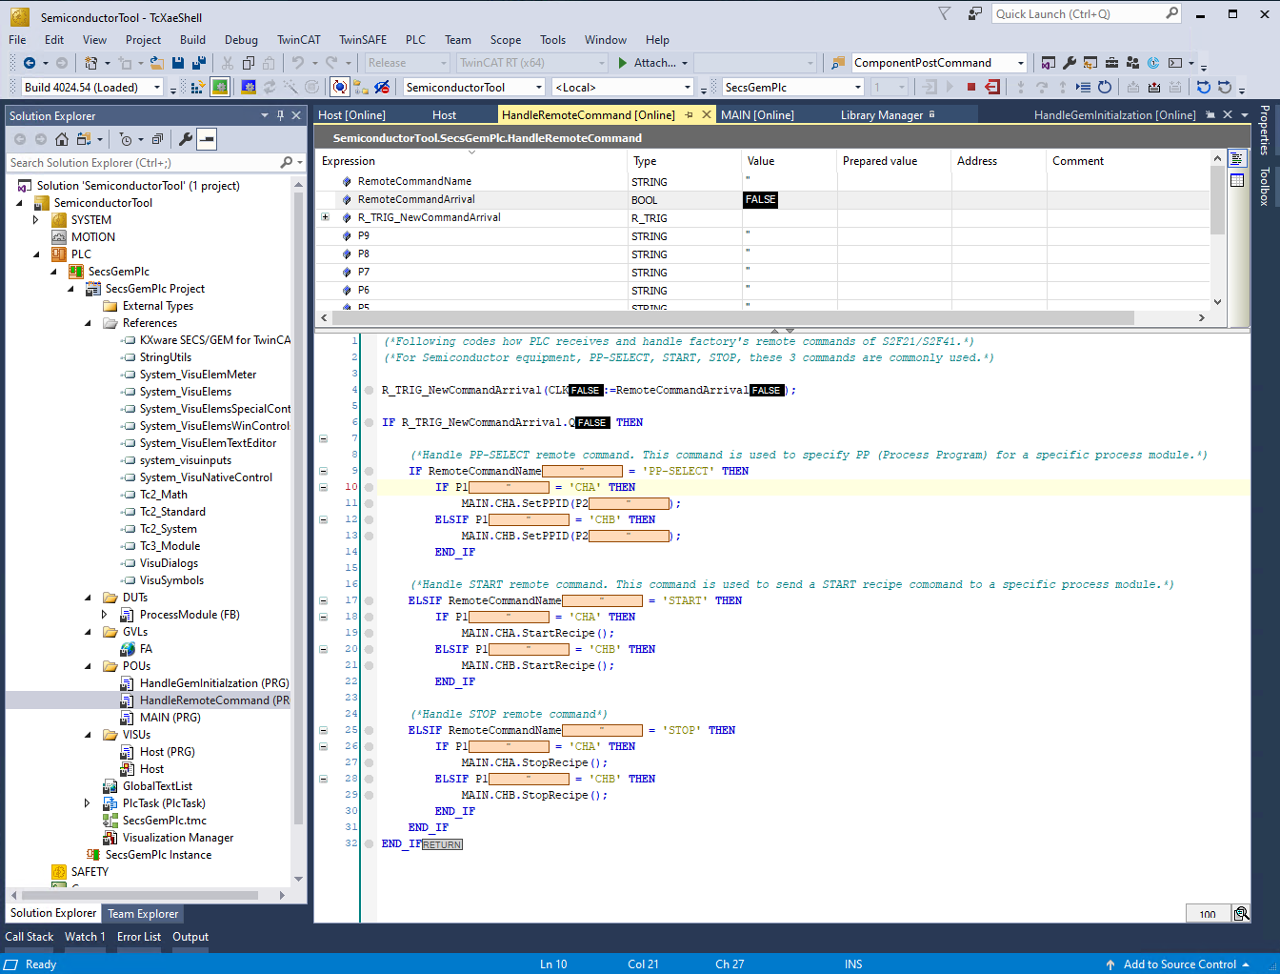Viewport: 1280px width, 974px height.
Task: Click the Solution Explorer horizontal scrollbar
Action: point(140,896)
